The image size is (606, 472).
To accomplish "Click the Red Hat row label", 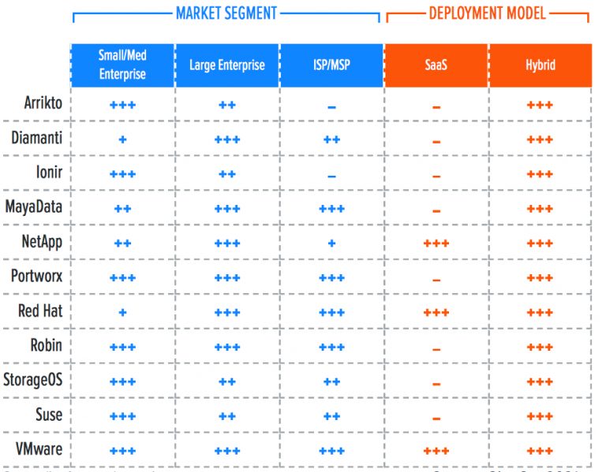I will point(40,310).
